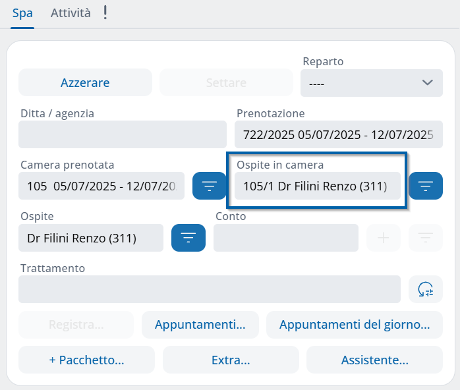Select the Prenotazione field

point(338,134)
